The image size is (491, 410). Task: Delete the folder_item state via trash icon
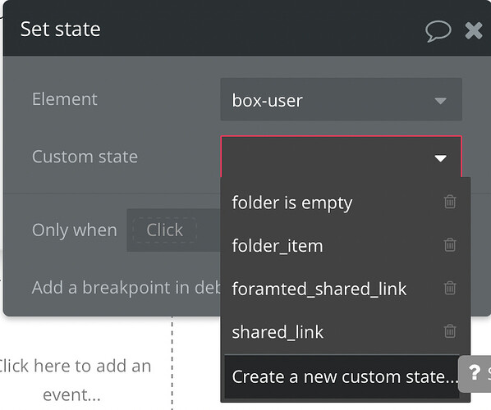point(450,245)
